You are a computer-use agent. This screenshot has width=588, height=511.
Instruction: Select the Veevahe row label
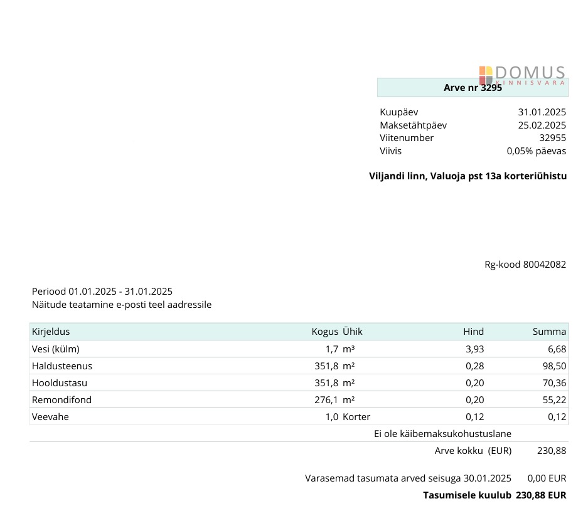click(50, 417)
